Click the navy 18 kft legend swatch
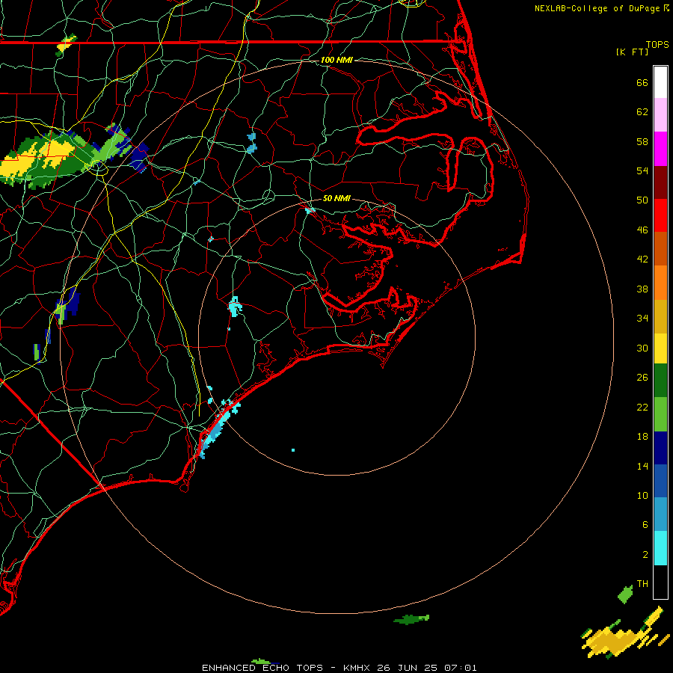Viewport: 673px width, 673px height. coord(660,448)
